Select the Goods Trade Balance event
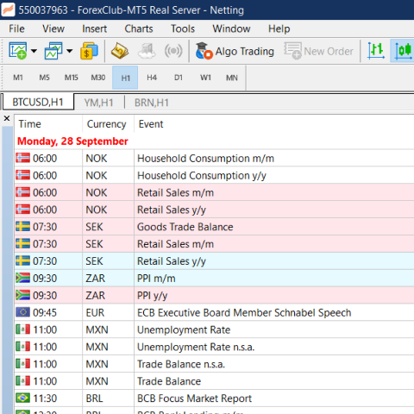This screenshot has width=414, height=414. click(x=214, y=227)
